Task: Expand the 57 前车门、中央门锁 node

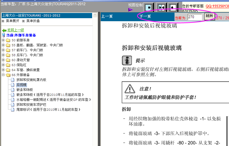Action: (3, 50)
